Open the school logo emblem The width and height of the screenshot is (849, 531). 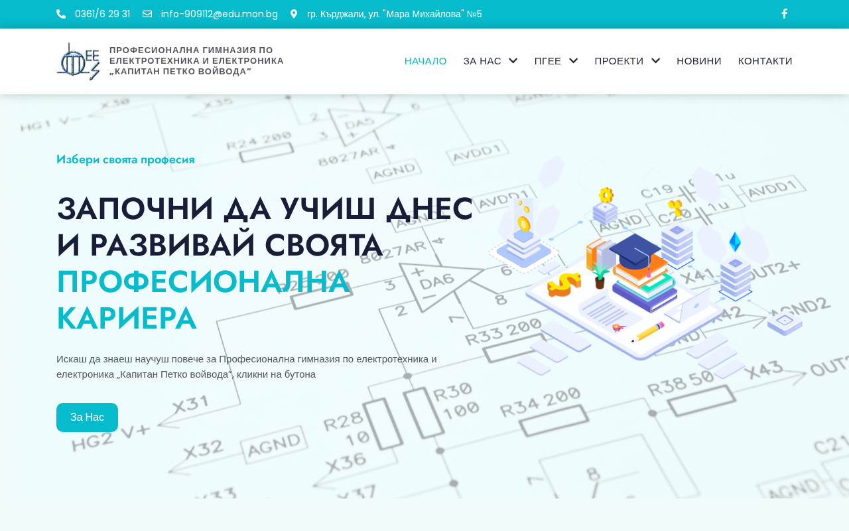pyautogui.click(x=78, y=62)
